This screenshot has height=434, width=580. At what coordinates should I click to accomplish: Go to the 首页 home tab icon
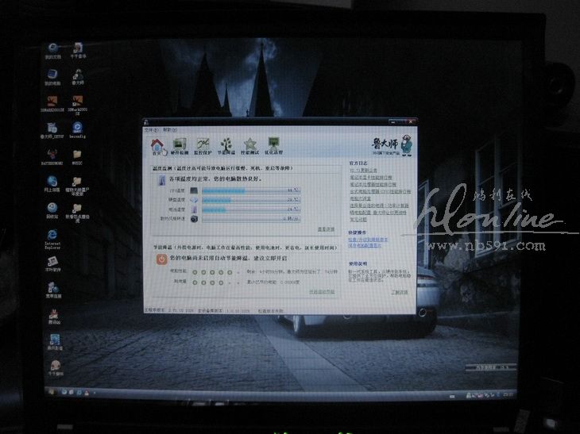157,146
